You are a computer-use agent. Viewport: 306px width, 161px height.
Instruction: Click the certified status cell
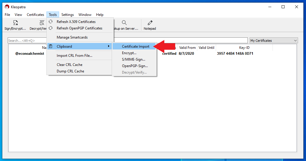[169, 54]
